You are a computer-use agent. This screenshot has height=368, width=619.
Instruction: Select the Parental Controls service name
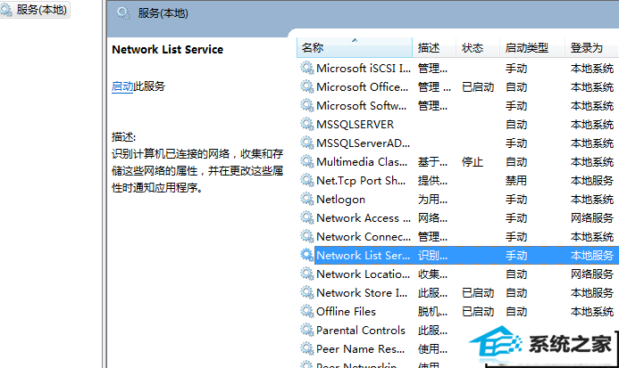pos(361,331)
